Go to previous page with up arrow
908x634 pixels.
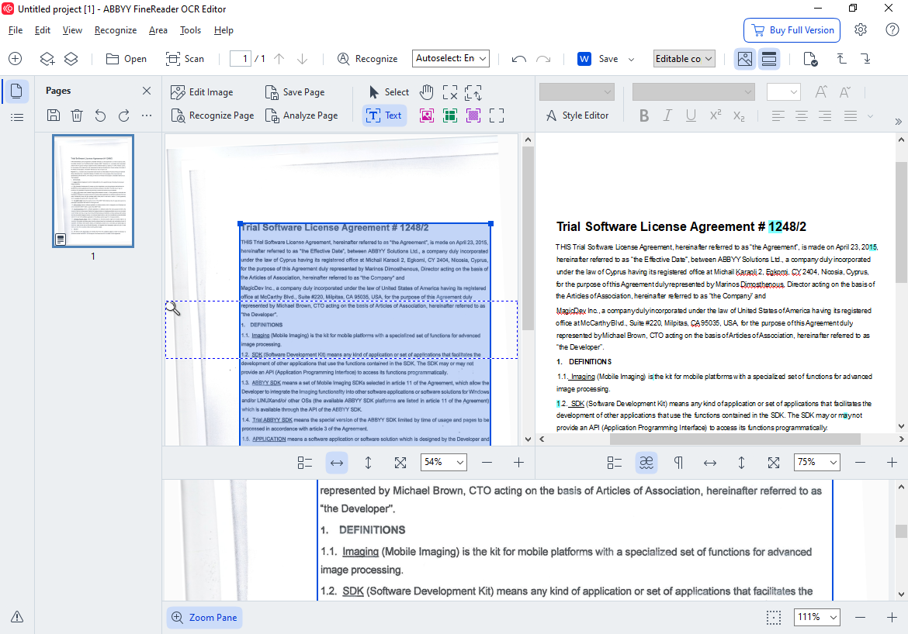279,58
